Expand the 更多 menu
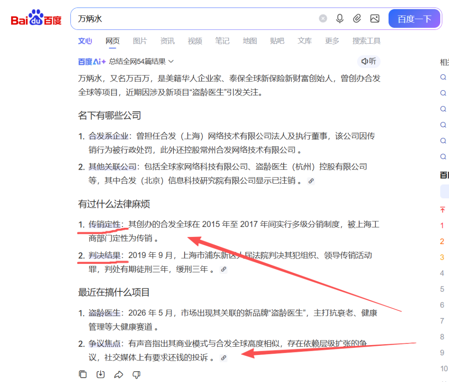 (332, 41)
